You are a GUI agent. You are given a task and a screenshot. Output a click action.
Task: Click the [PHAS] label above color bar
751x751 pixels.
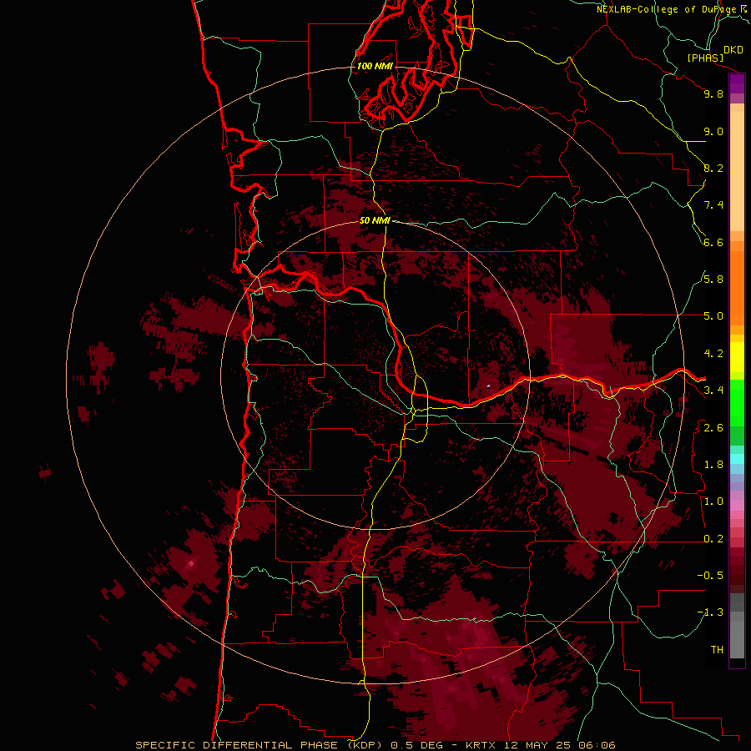705,58
